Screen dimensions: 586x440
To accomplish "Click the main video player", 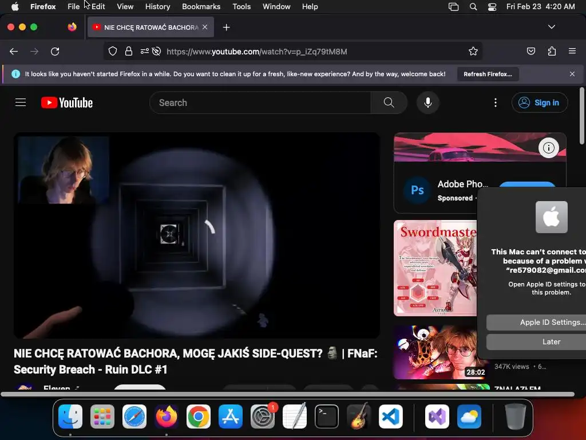I will tap(197, 235).
